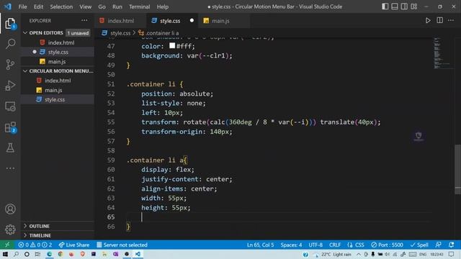Show errors and warnings in status bar
461x259 pixels.
35,245
